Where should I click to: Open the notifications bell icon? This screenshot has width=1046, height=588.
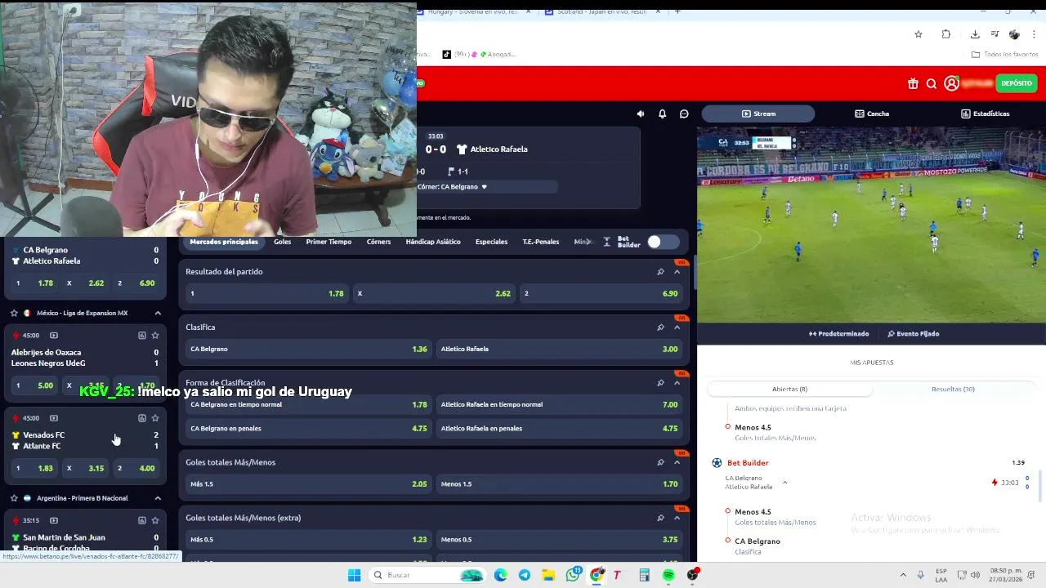(662, 114)
